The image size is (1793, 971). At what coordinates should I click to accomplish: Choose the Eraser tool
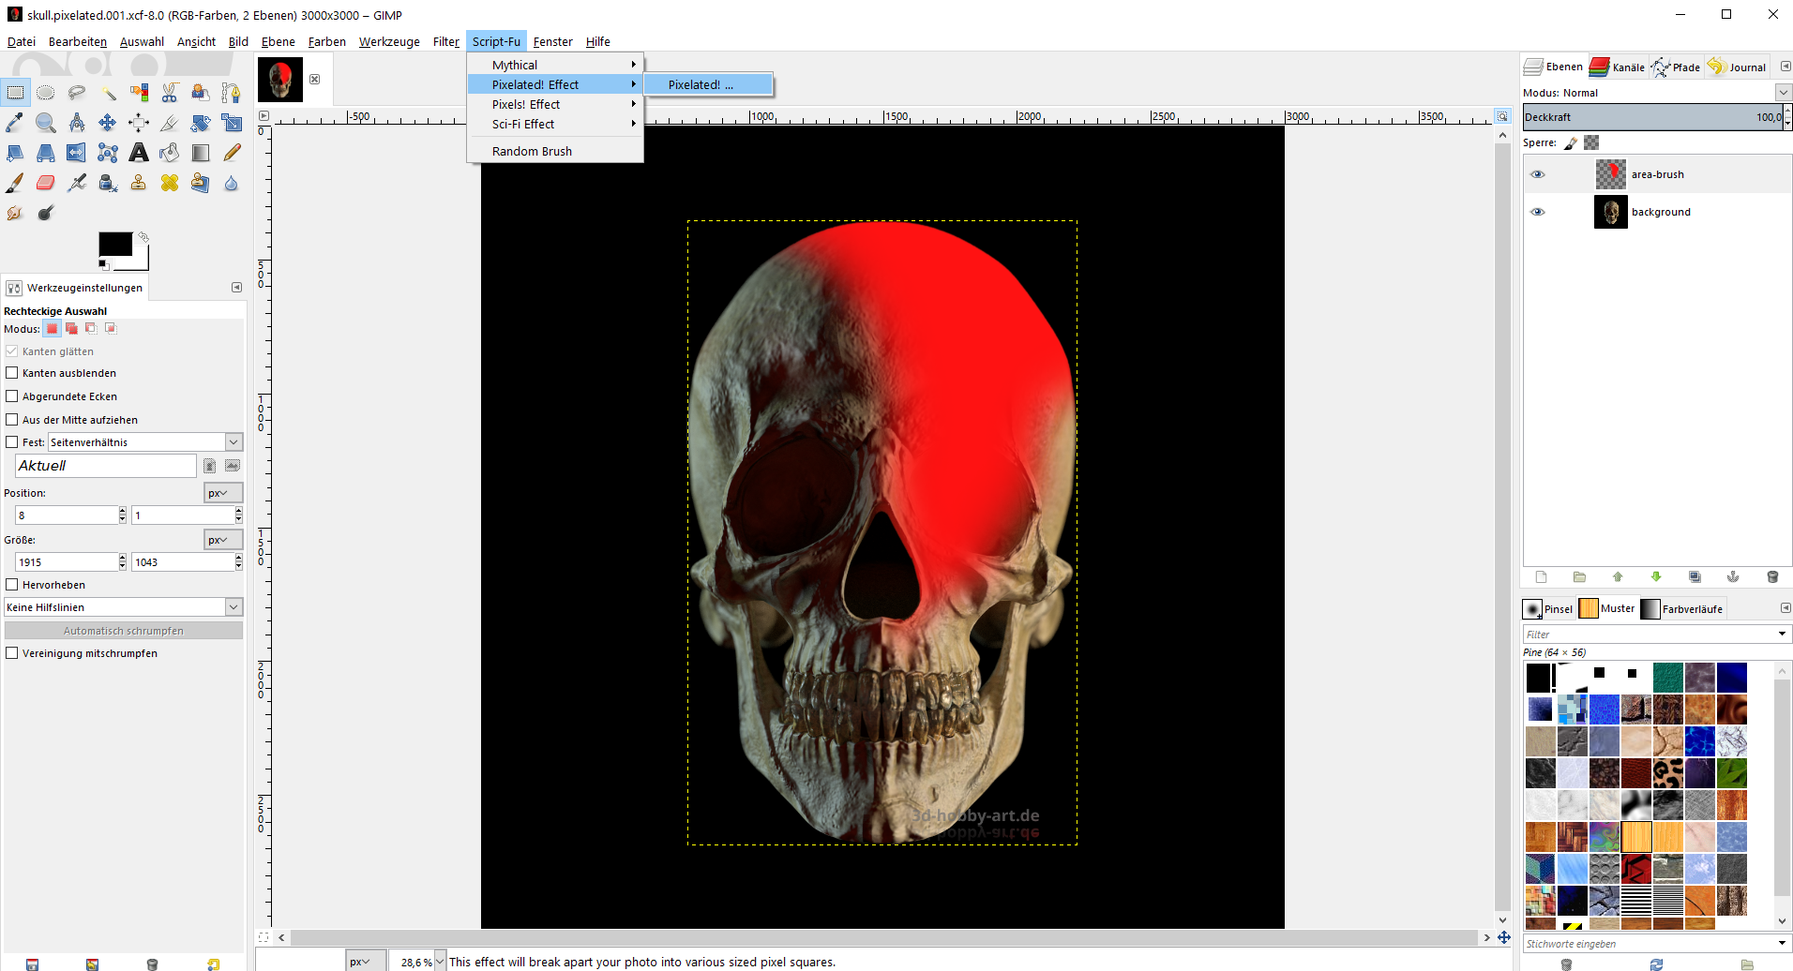point(46,183)
